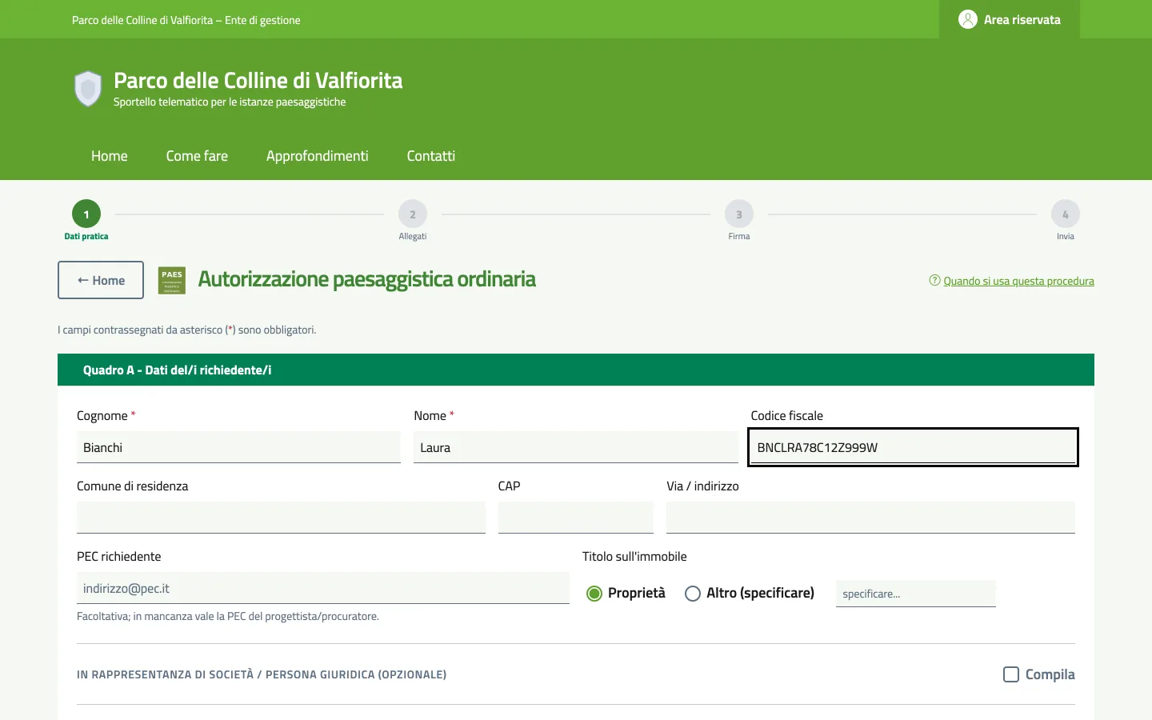Click step 3 Firma circle
1152x720 pixels.
tap(739, 214)
